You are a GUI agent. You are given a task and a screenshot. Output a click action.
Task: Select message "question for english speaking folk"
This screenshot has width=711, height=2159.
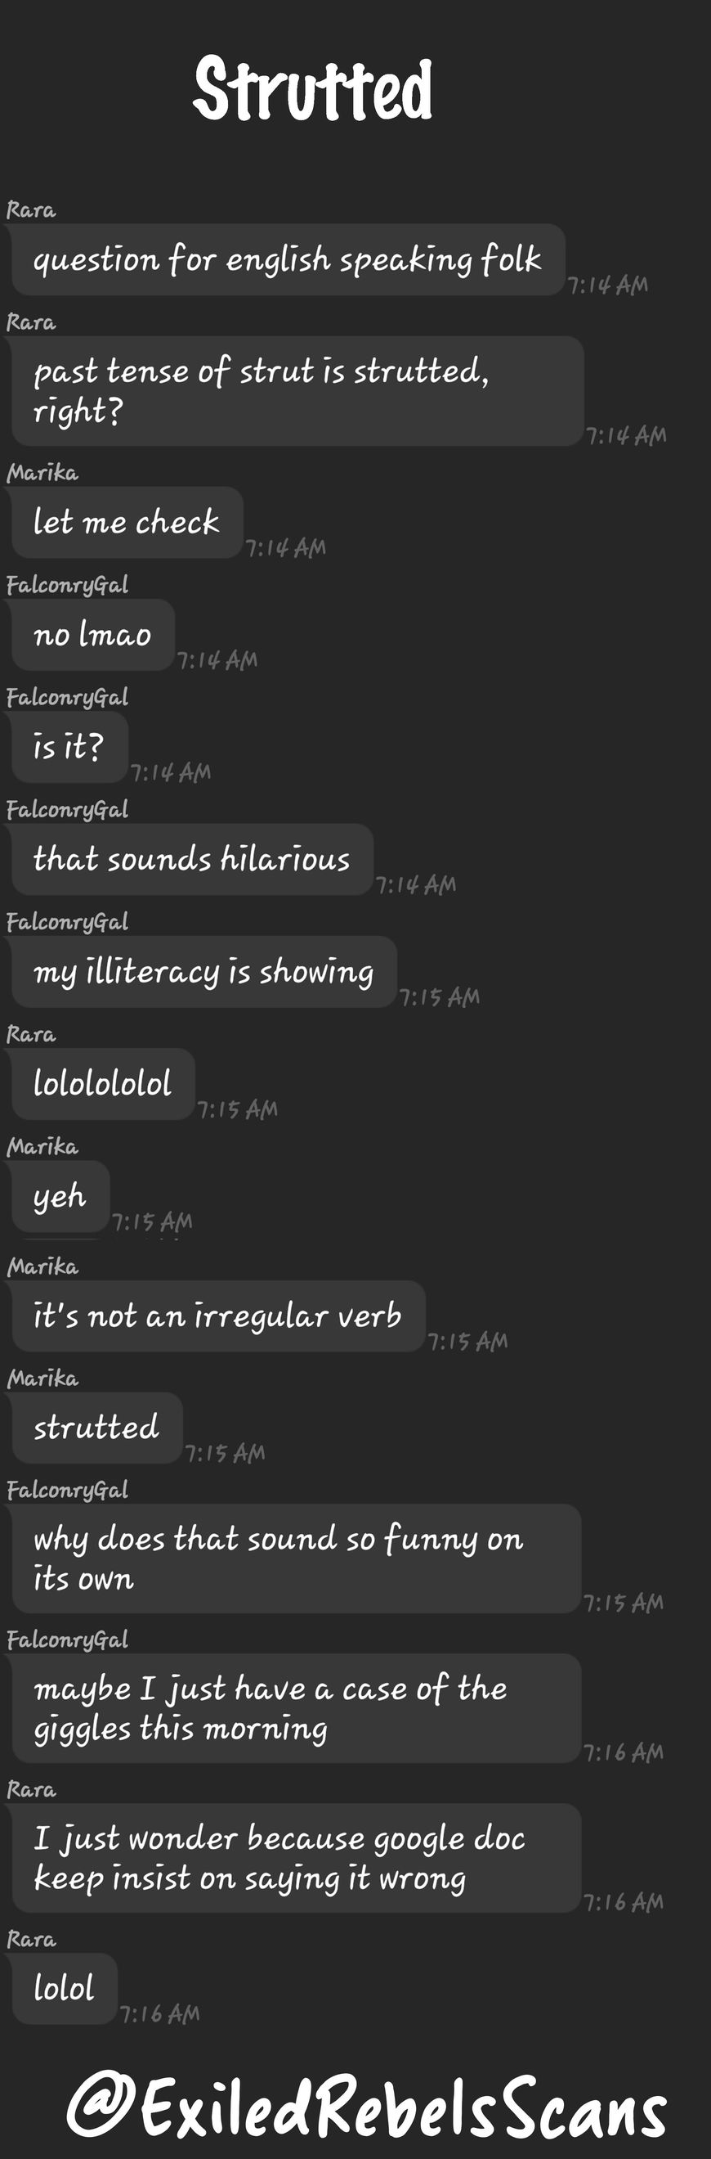288,260
